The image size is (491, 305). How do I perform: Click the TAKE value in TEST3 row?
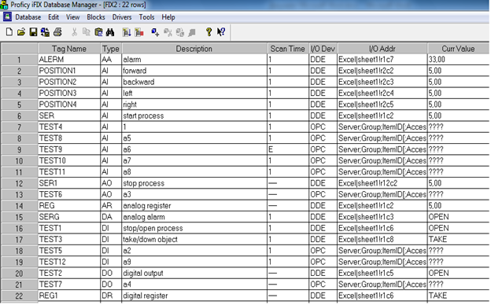(x=458, y=240)
